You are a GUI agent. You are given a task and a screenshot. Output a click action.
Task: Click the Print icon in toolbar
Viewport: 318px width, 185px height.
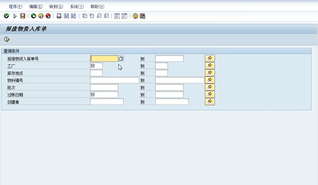(59, 16)
